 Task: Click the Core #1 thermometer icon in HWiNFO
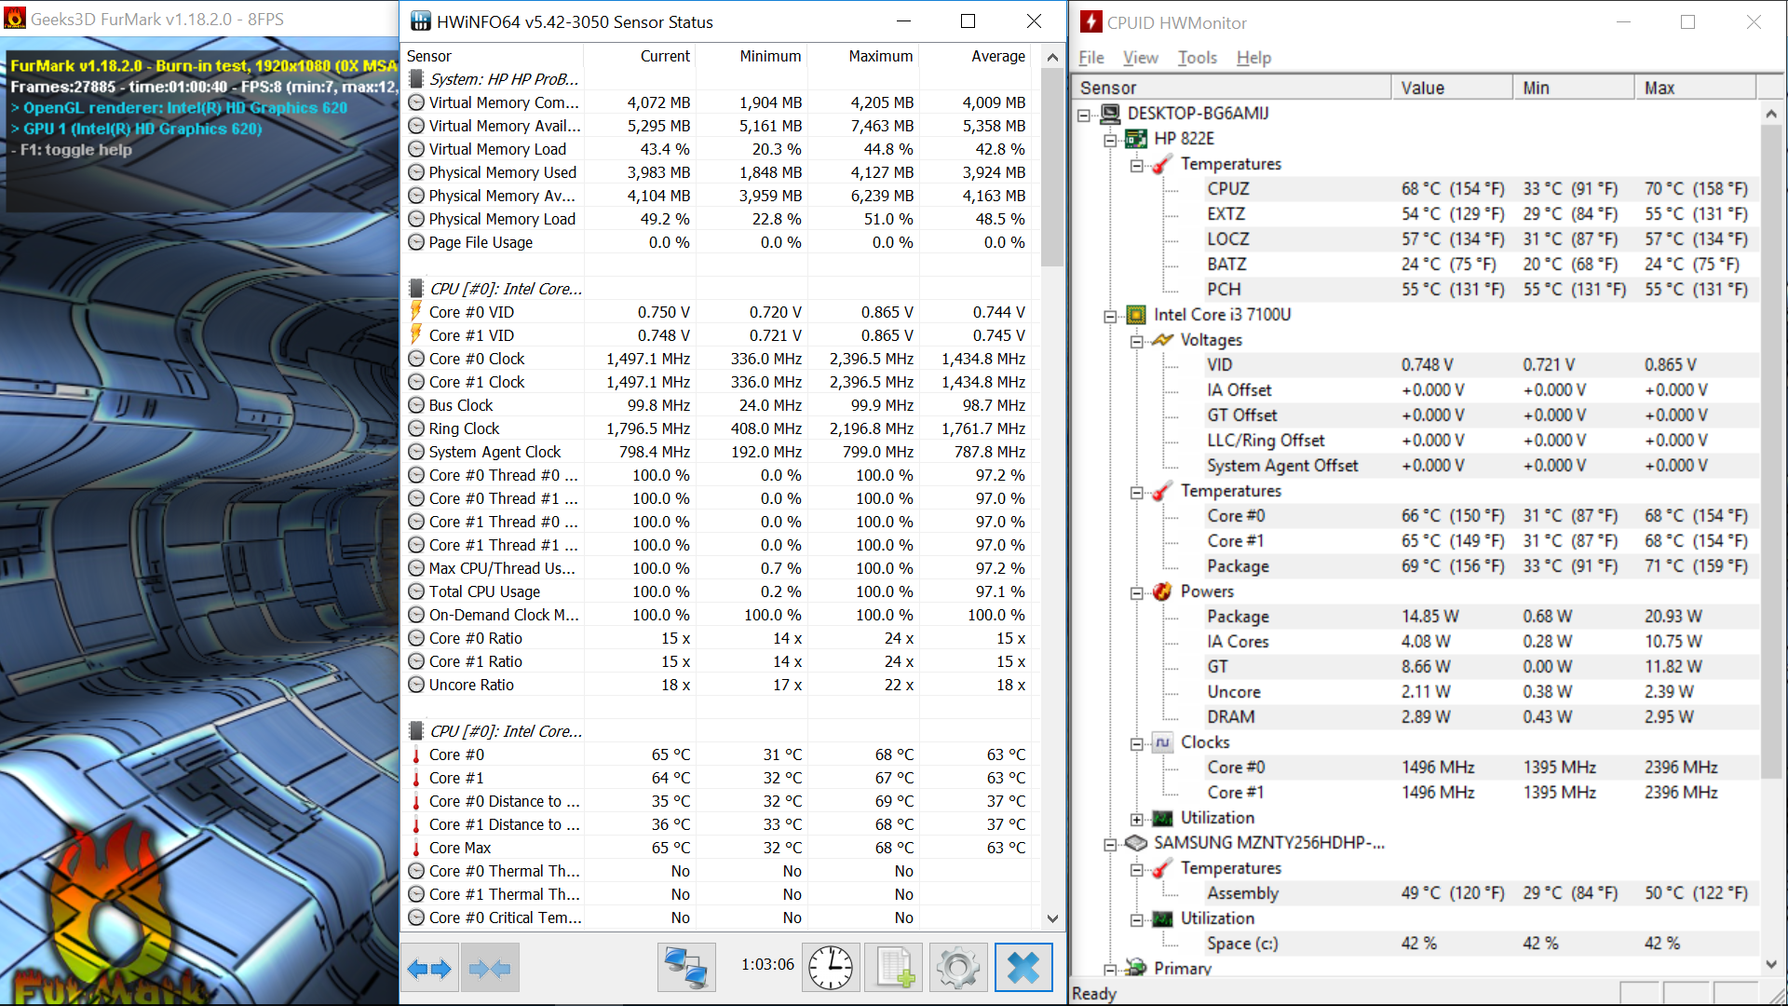coord(416,778)
